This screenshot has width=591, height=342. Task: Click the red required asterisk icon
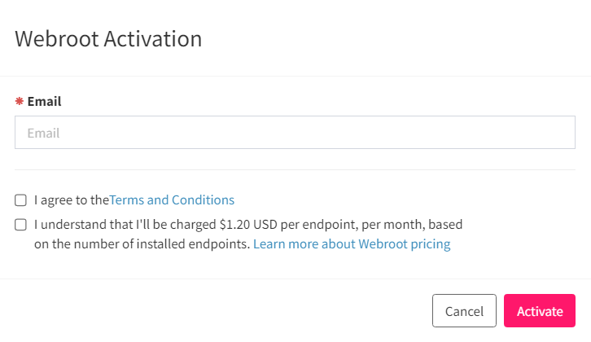pos(20,101)
